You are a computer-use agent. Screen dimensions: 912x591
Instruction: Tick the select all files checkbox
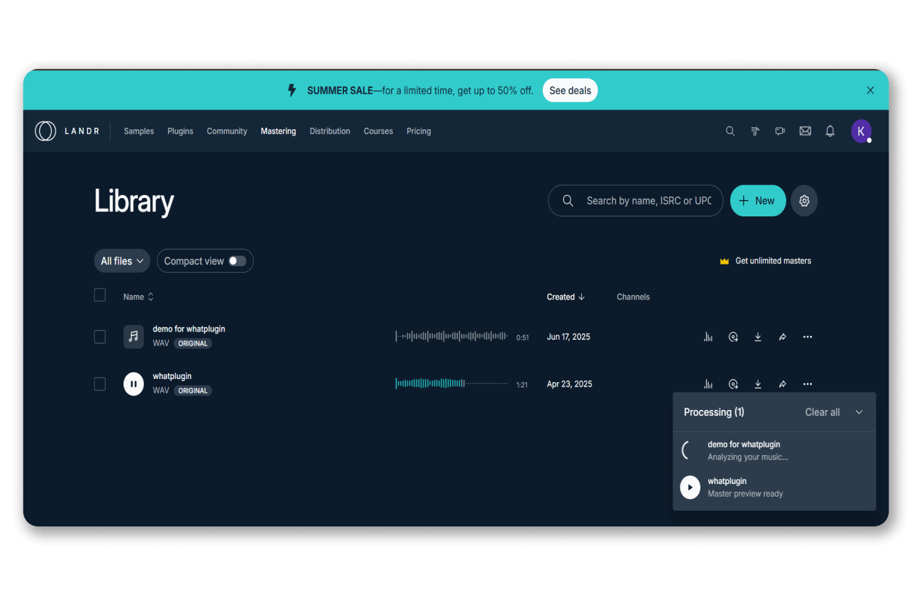pos(100,295)
